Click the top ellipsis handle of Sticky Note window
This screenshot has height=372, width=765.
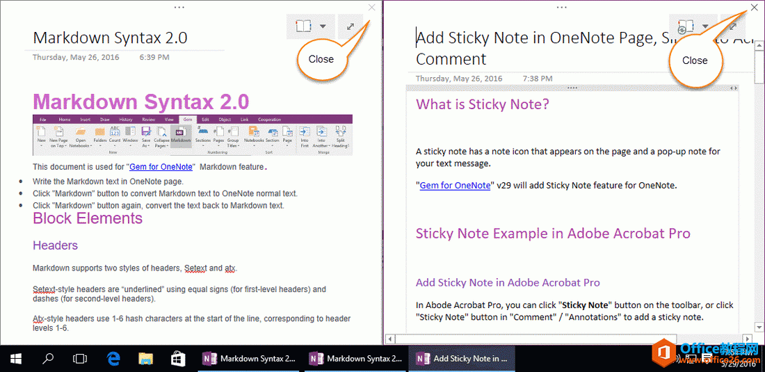(561, 8)
